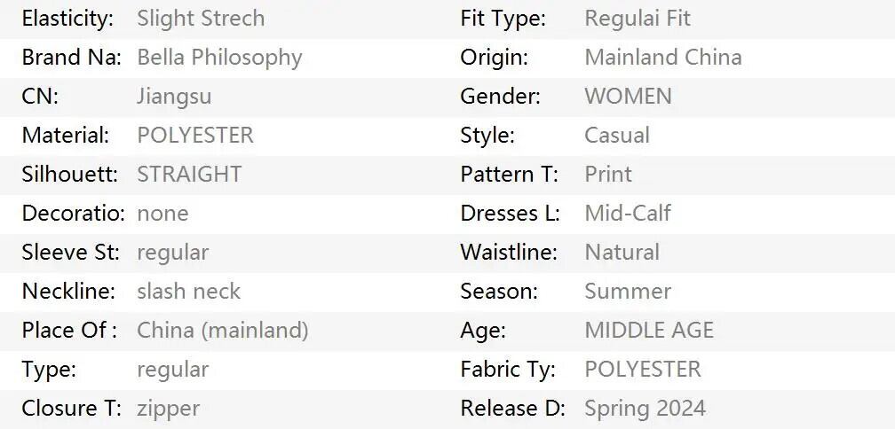The image size is (895, 429).
Task: Select the POLYESTER value next to Material
Action: click(195, 136)
